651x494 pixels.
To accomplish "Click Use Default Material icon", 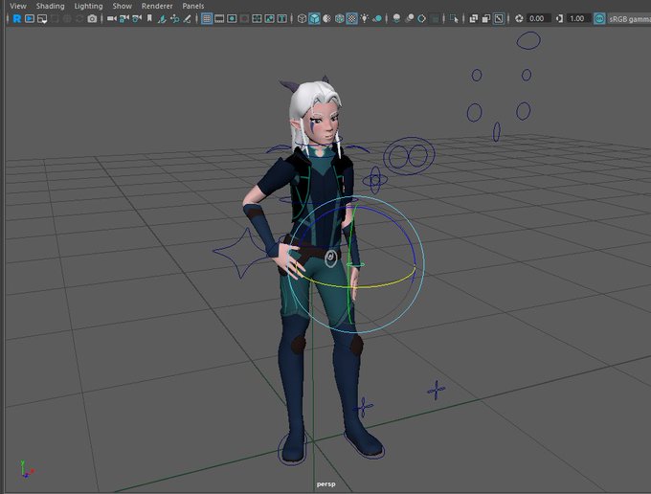I will pos(326,19).
